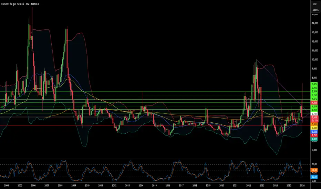Select the teal 2,012 lower band label
Screen dimensions: 321x189
[314, 139]
